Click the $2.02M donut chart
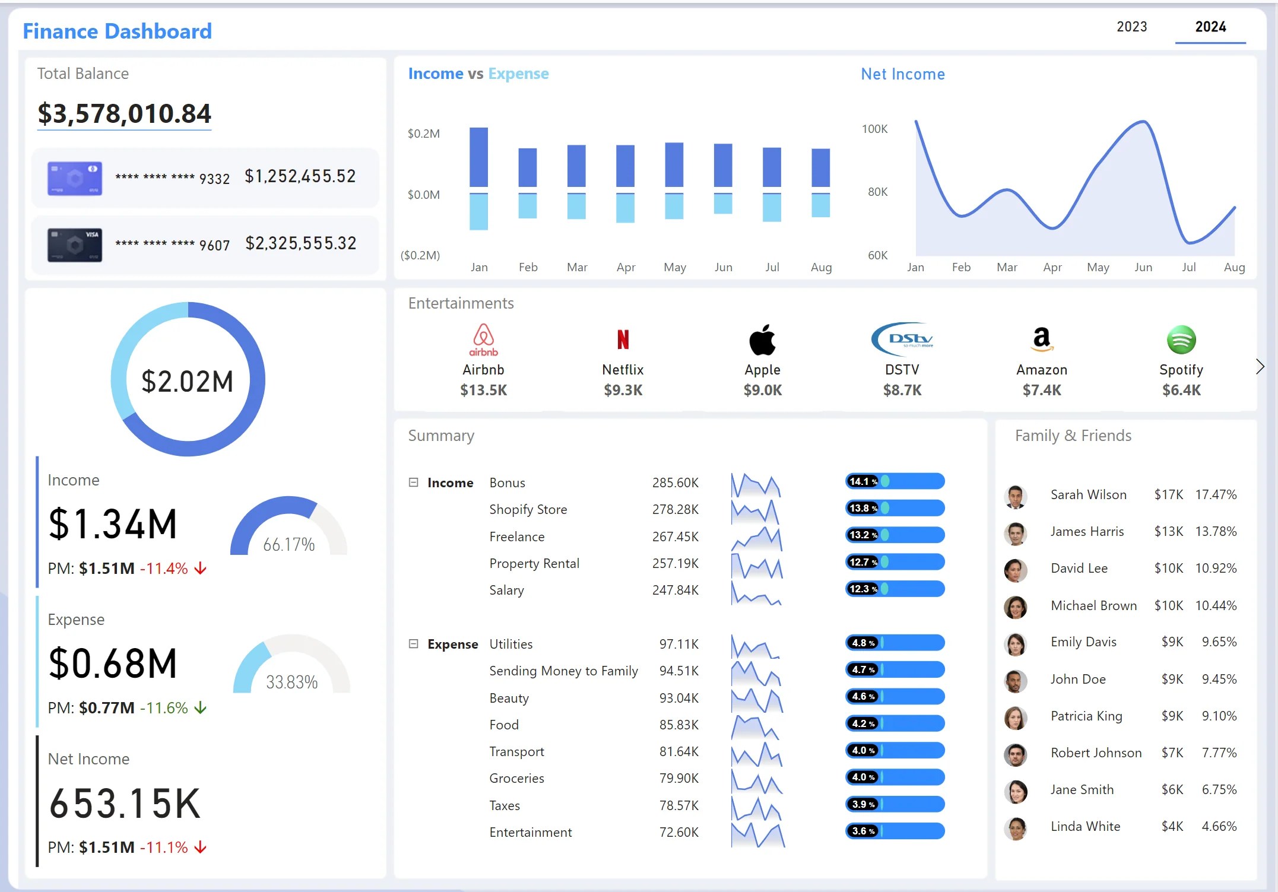The image size is (1278, 892). click(x=188, y=379)
